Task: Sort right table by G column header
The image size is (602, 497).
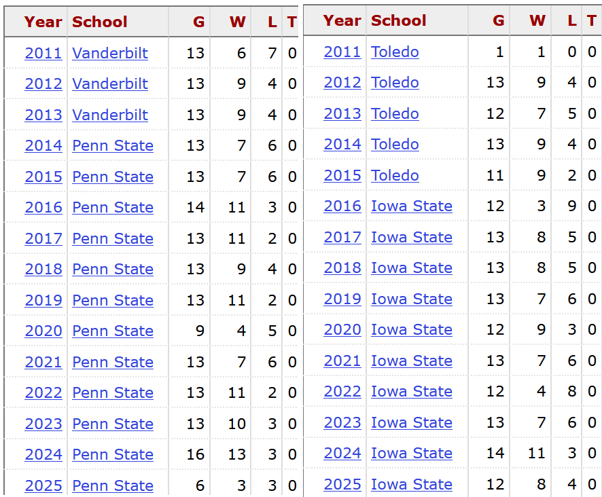Action: tap(498, 20)
